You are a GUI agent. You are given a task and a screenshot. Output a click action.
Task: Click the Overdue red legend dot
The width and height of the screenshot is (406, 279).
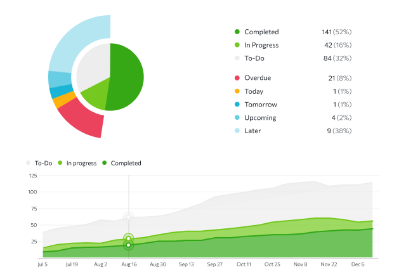pyautogui.click(x=237, y=78)
